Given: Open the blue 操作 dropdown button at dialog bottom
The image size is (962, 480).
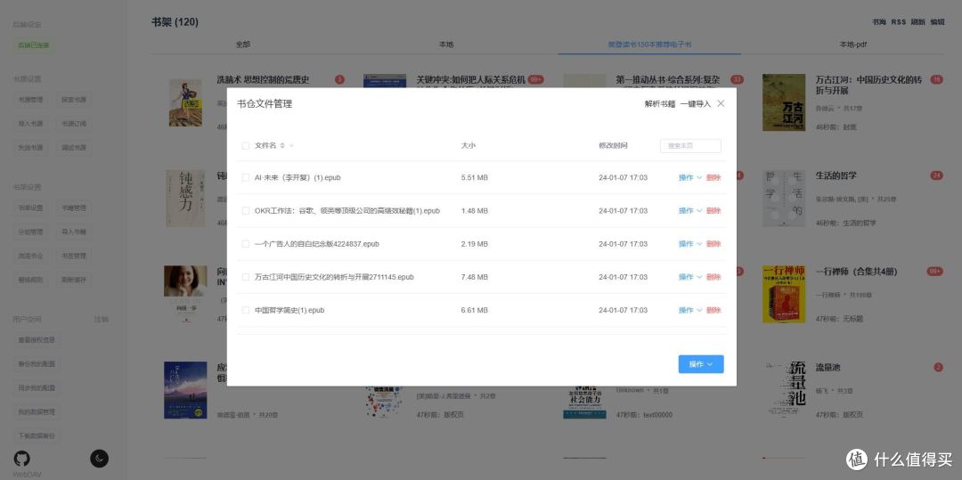Looking at the screenshot, I should click(701, 364).
